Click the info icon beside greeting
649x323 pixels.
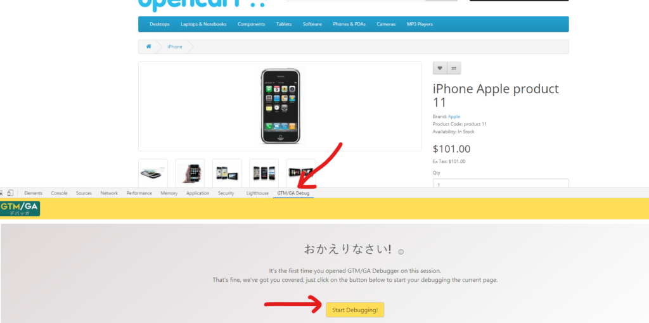[401, 251]
